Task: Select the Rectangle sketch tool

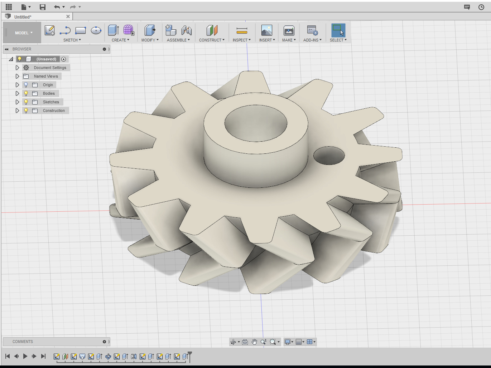Action: [x=81, y=30]
